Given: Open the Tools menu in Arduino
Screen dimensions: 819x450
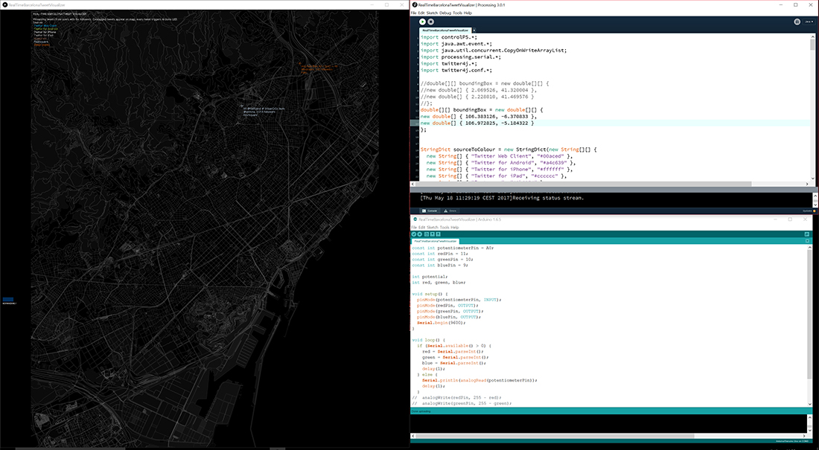Looking at the screenshot, I should (444, 228).
